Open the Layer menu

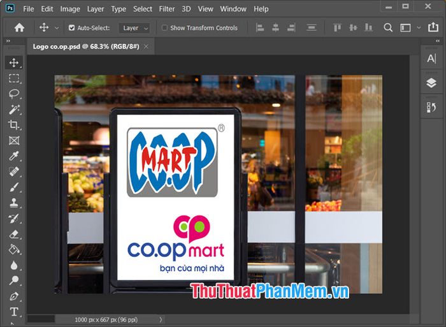click(96, 9)
